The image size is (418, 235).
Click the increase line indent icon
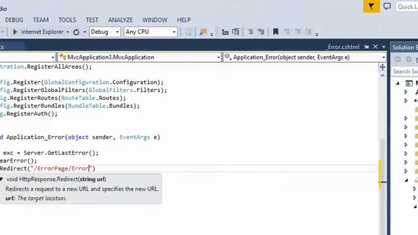[236, 32]
